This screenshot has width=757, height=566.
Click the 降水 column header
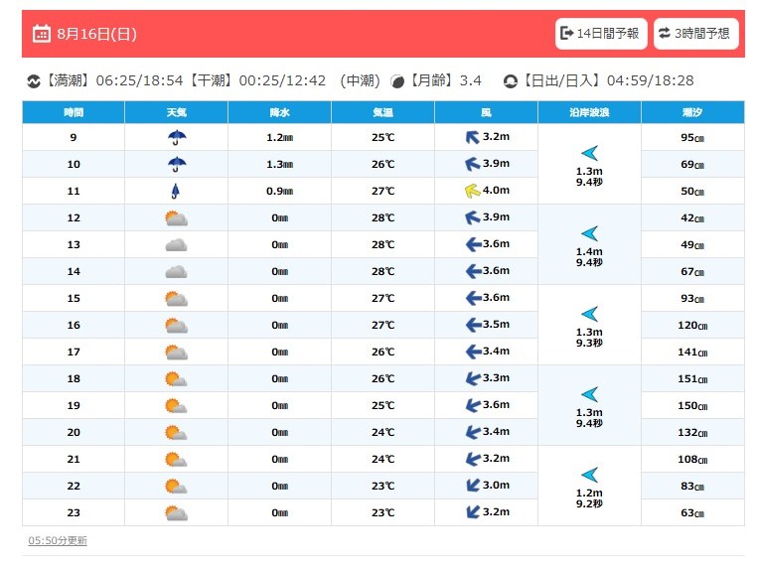pos(279,112)
